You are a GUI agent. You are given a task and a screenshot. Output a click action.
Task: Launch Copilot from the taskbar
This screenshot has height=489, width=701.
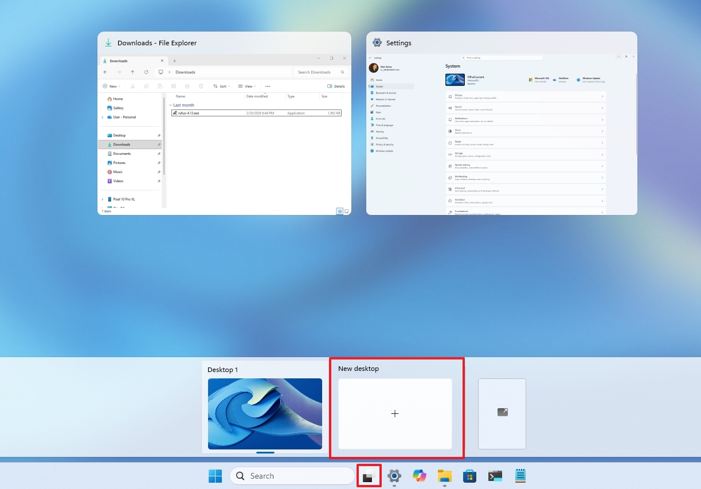tap(419, 475)
